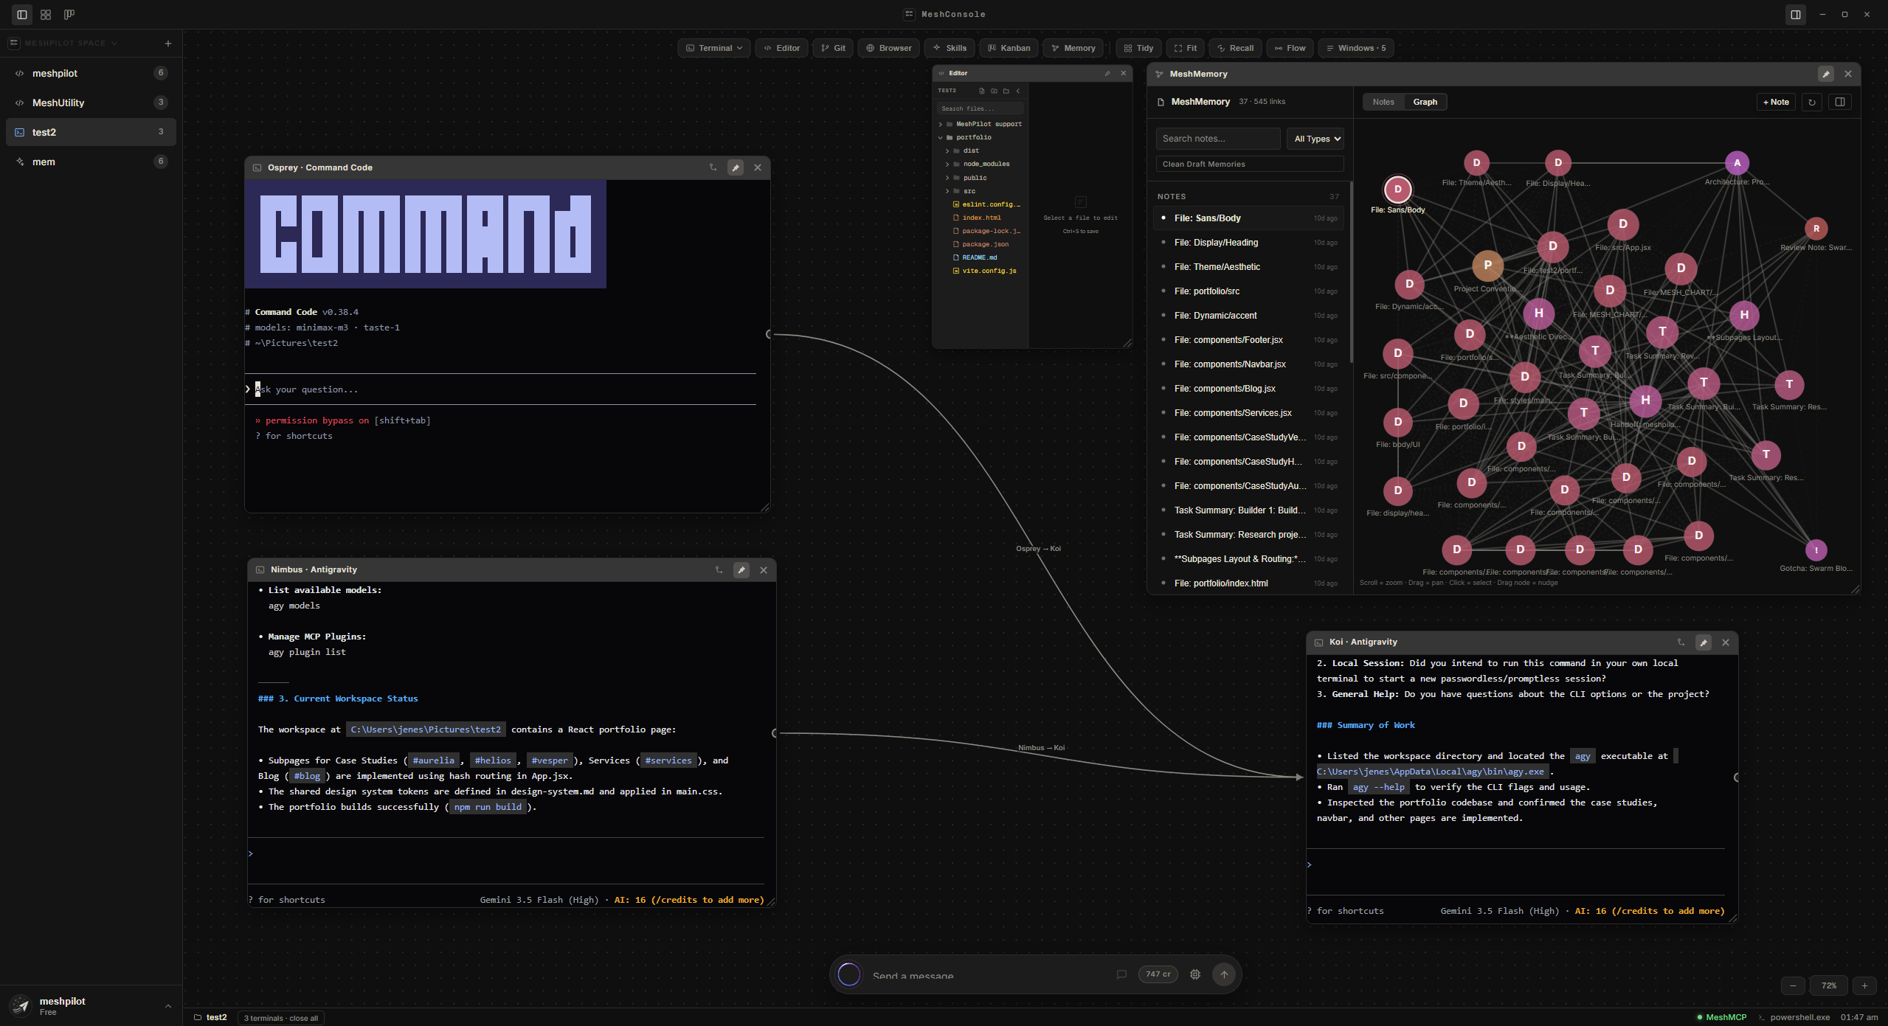Toggle the MeshMemory split panel view
This screenshot has height=1026, width=1888.
click(x=1840, y=102)
